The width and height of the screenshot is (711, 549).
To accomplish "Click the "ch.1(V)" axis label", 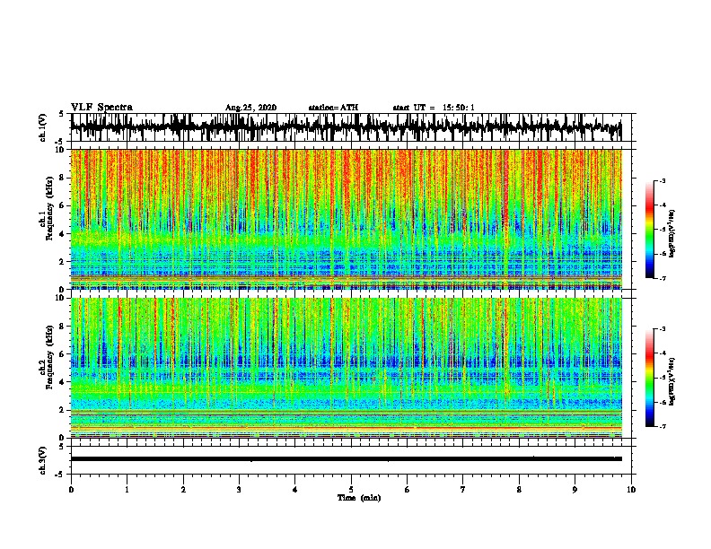I will 43,127.
